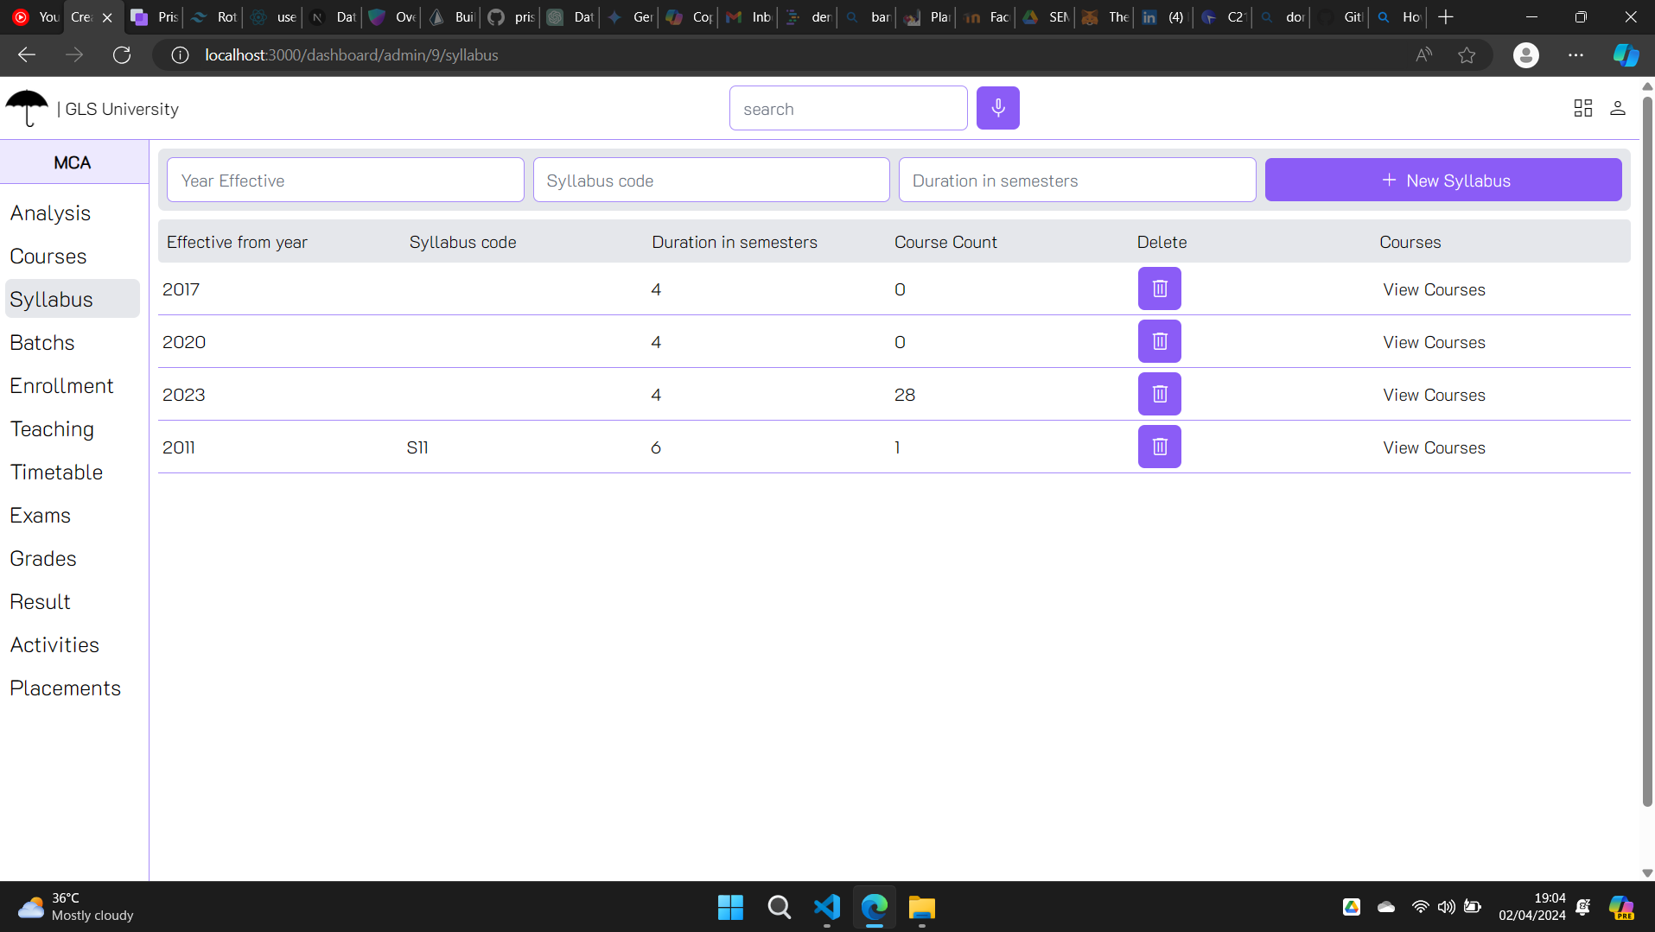Delete the 2017 syllabus row
This screenshot has height=932, width=1655.
click(x=1159, y=288)
